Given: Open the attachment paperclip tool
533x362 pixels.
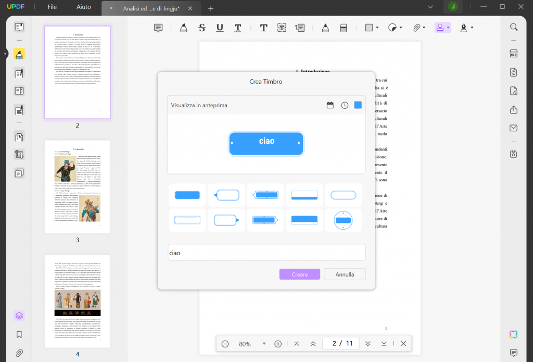Looking at the screenshot, I should 416,28.
